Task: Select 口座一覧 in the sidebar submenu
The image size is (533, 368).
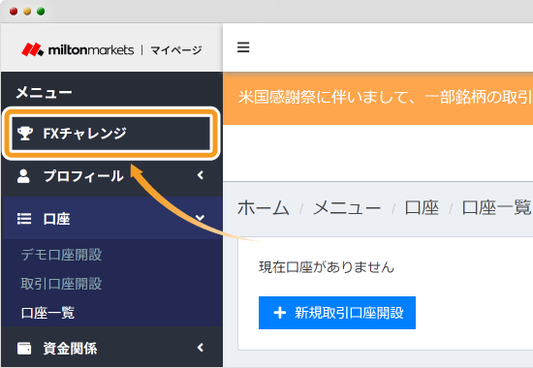Action: point(47,313)
